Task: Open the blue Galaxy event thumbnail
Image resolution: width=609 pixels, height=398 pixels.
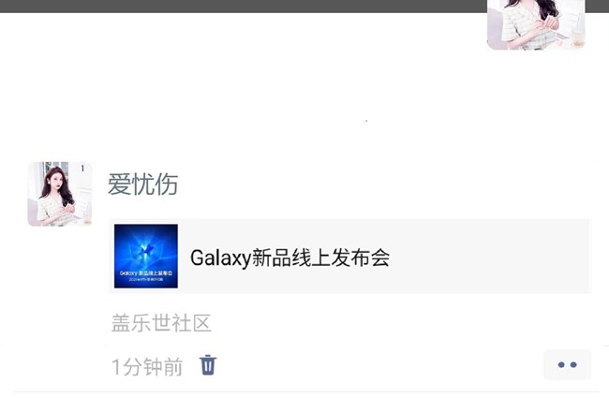Action: (x=146, y=256)
